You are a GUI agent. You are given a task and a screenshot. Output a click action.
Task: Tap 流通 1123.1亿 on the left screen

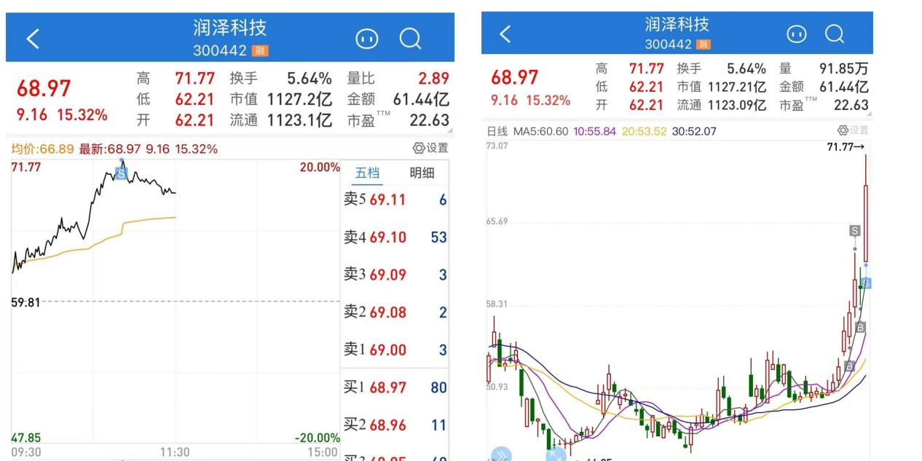pos(281,121)
